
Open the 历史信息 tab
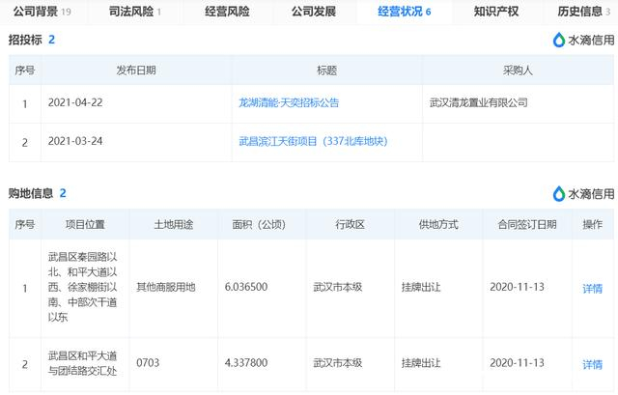[583, 12]
